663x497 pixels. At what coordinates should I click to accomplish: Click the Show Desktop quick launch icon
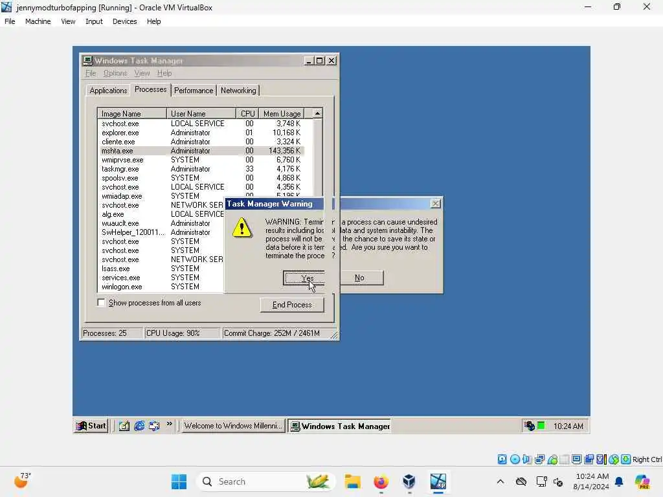coord(124,426)
